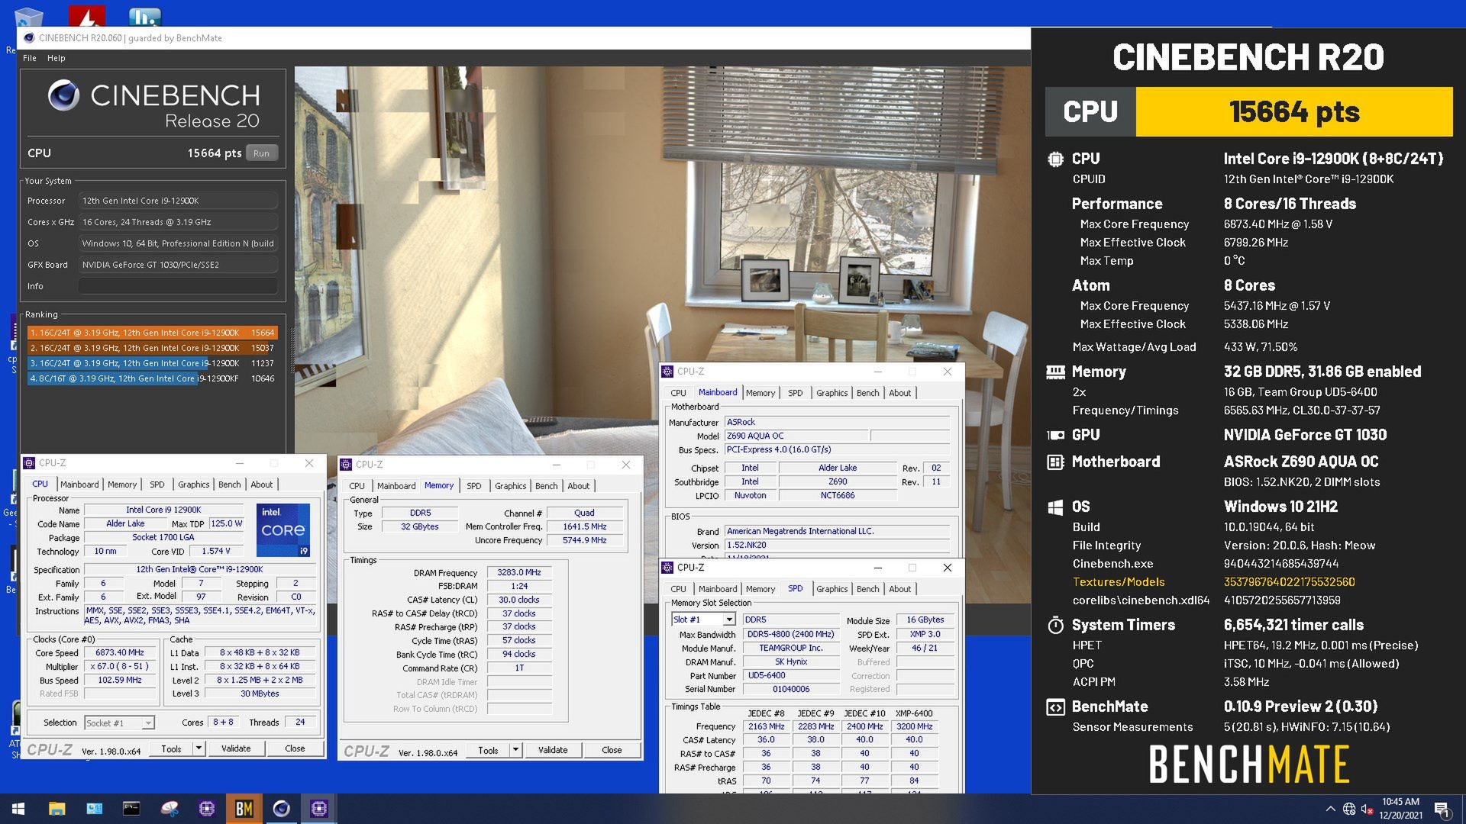Expand the Tools dropdown arrow in CPU-Z
Image resolution: width=1466 pixels, height=824 pixels.
pyautogui.click(x=200, y=748)
